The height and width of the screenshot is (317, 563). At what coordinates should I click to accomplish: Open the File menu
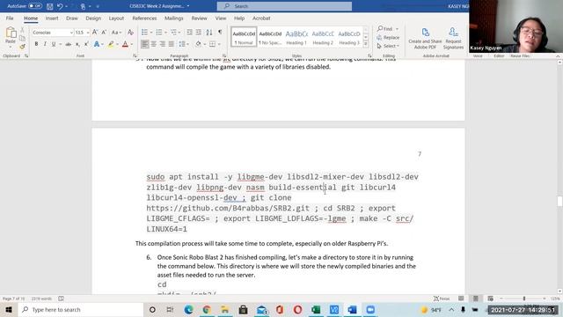10,18
